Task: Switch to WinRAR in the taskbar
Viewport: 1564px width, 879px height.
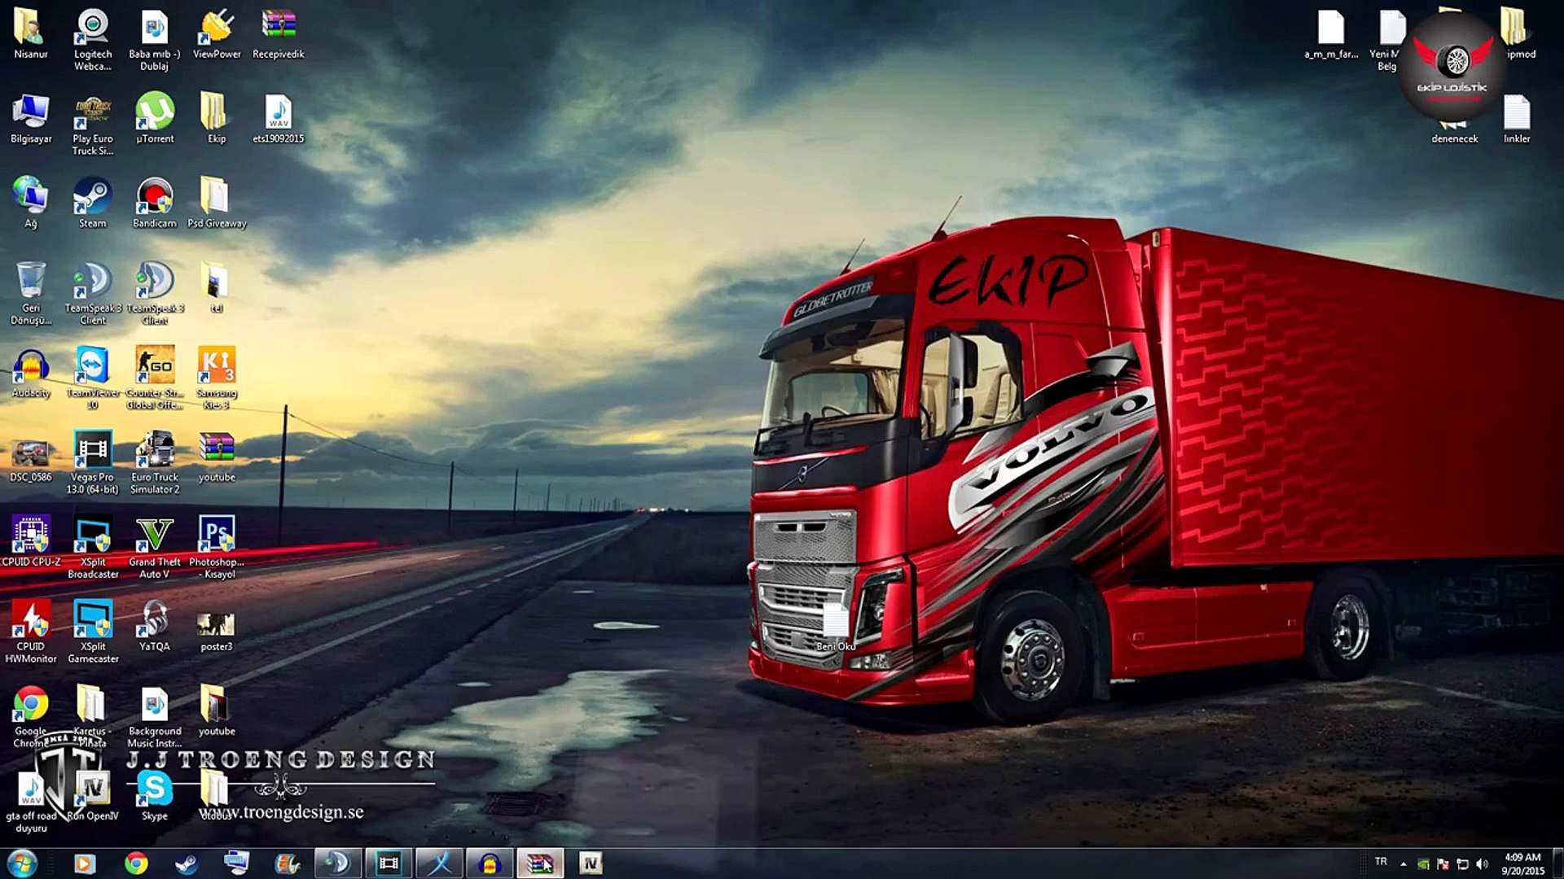Action: 539,863
